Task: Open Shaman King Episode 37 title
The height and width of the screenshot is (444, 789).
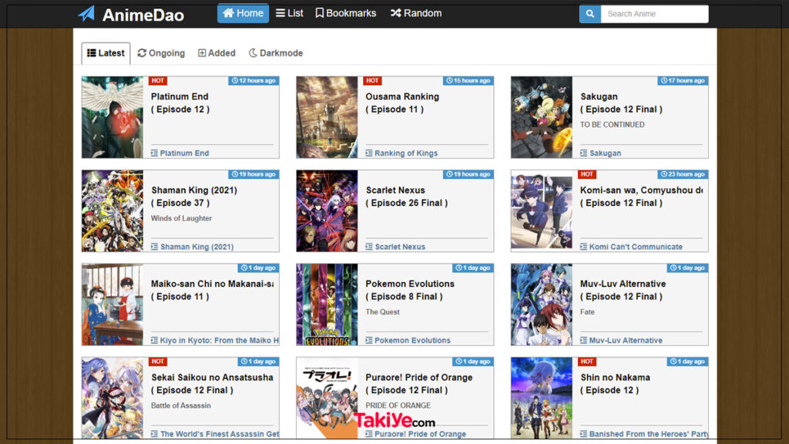Action: point(193,197)
